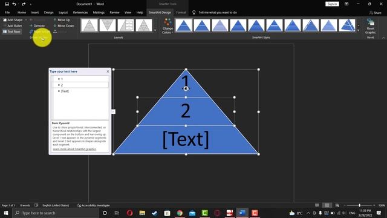Viewport: 387px width, 218px height.
Task: Switch to Web Layout view icon
Action: (337, 205)
